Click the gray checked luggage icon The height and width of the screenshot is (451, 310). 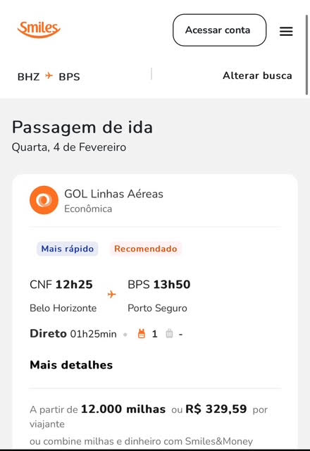tap(169, 333)
